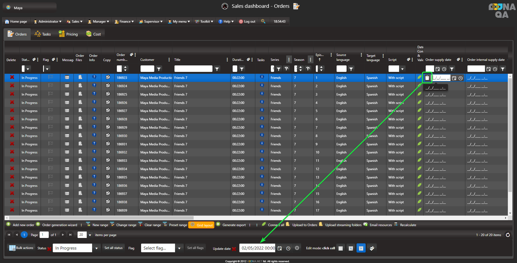Image resolution: width=517 pixels, height=263 pixels.
Task: Toggle the Order supply date column checkmark
Action: pyautogui.click(x=458, y=59)
